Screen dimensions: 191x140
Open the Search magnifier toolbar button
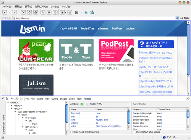click(43, 12)
